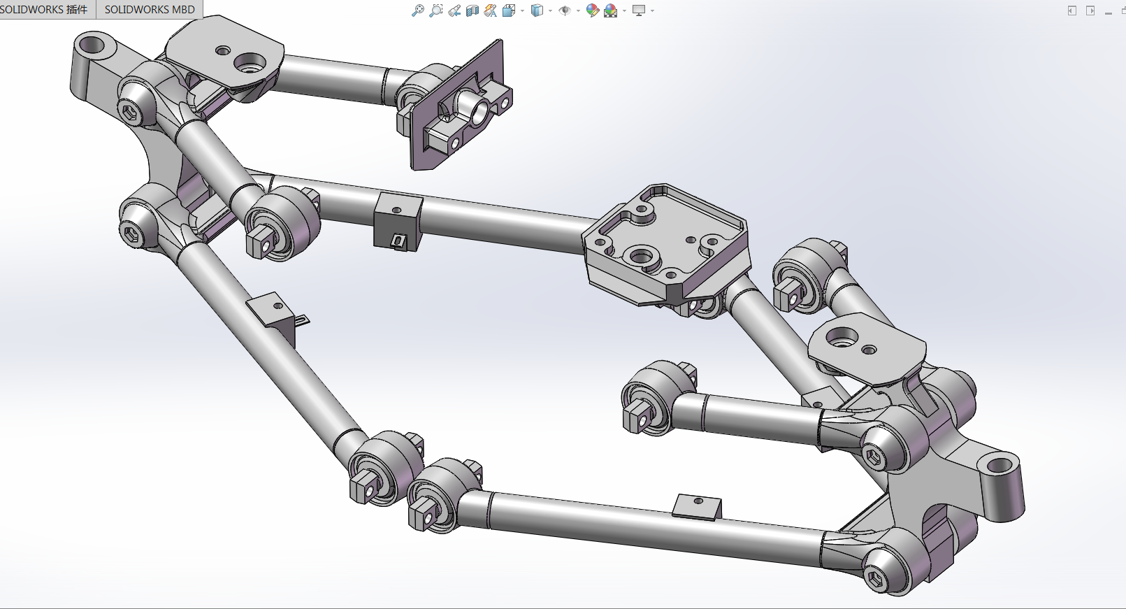Activate the Zoom to Area tool
The image size is (1126, 609).
pyautogui.click(x=436, y=10)
